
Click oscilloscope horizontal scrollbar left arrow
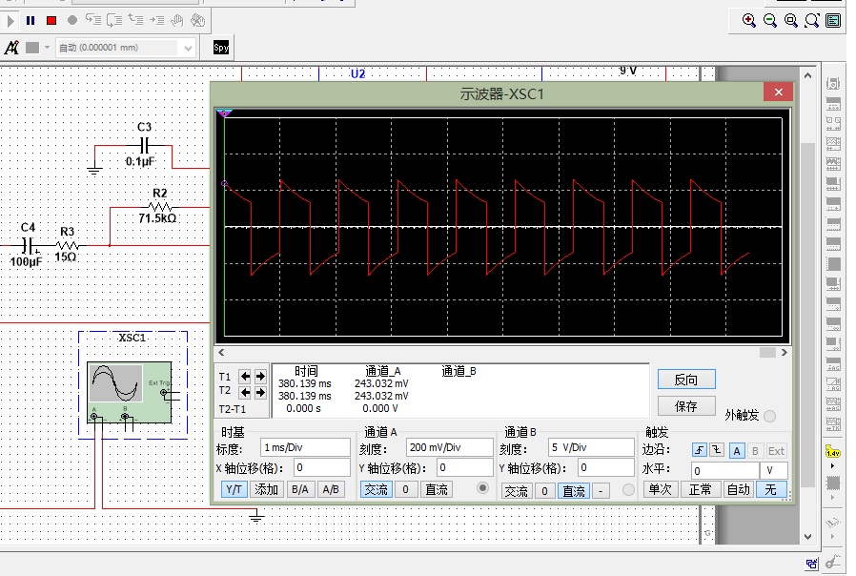point(221,353)
